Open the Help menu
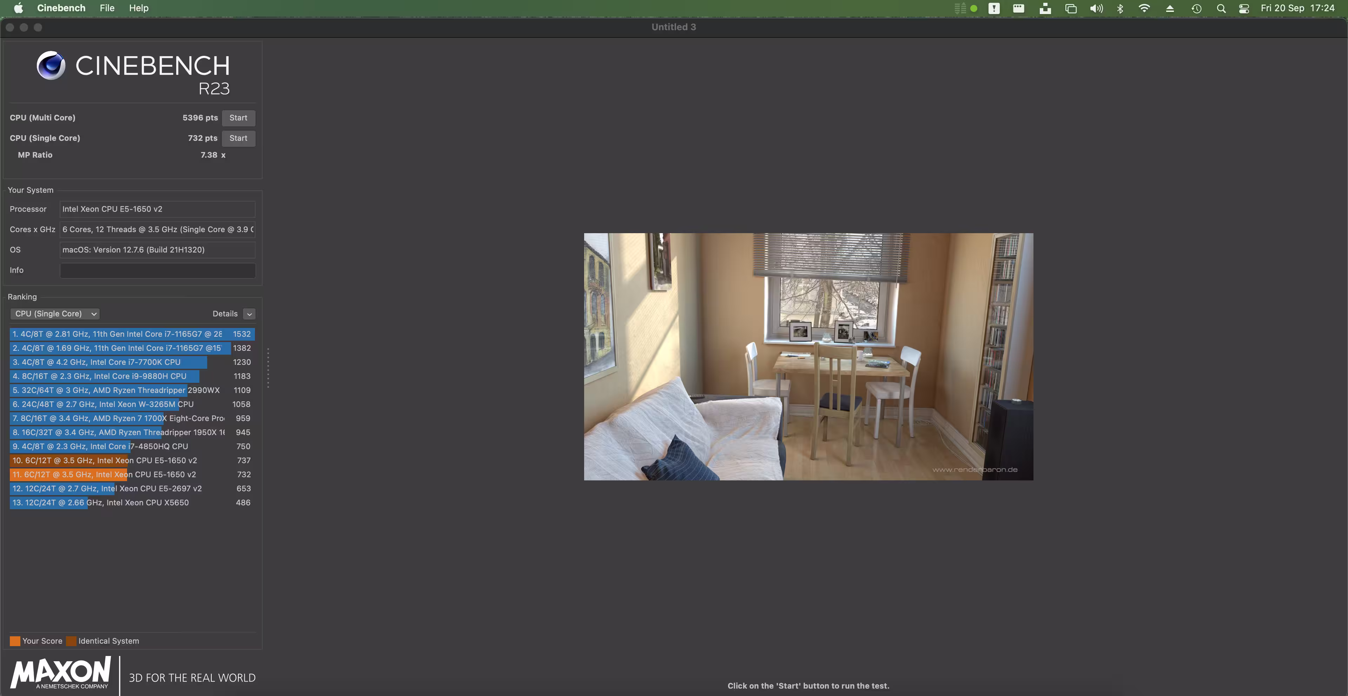 pos(139,8)
